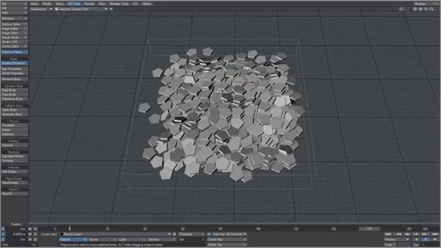Click Remove Body

[14, 79]
